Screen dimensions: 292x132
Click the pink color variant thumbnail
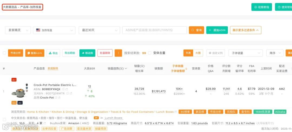(x=27, y=91)
